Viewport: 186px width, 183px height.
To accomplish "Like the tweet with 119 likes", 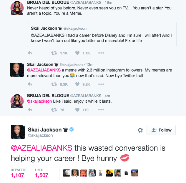I will (78, 110).
